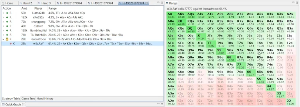Viewport: 300px width, 107px height.
Task: Click the K2o hand cell
Action: (182, 102)
